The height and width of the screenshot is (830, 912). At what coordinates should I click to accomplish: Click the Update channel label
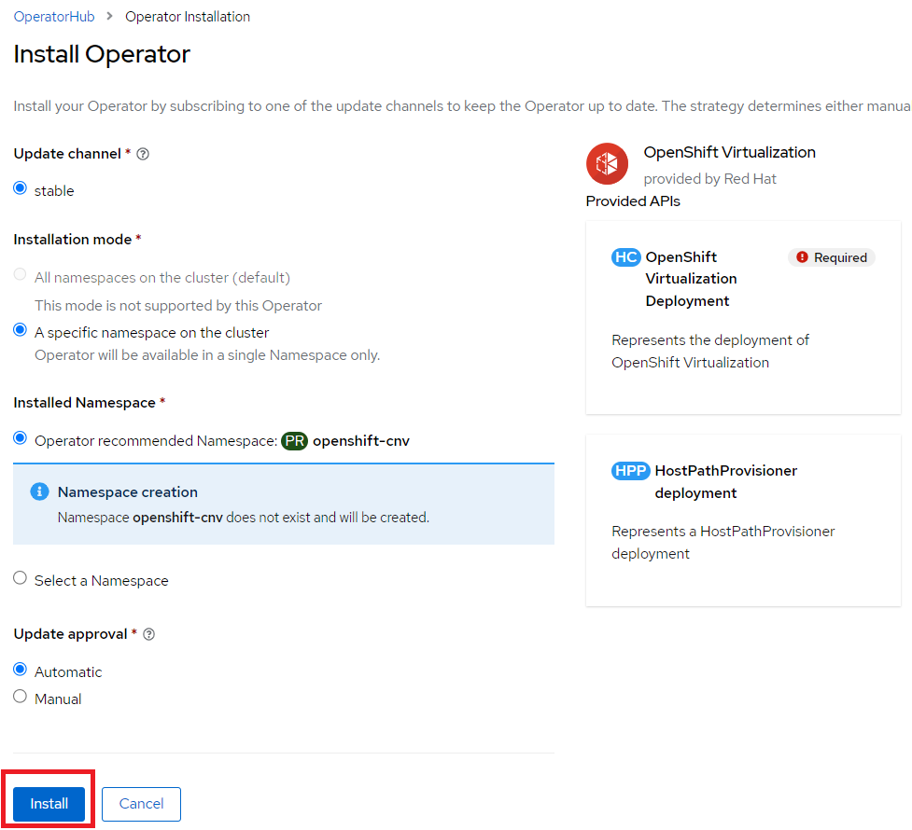(x=67, y=154)
